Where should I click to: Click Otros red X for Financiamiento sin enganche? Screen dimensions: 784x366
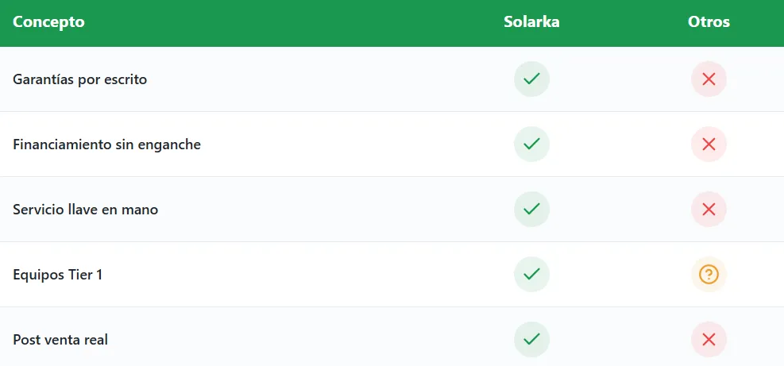pos(709,144)
